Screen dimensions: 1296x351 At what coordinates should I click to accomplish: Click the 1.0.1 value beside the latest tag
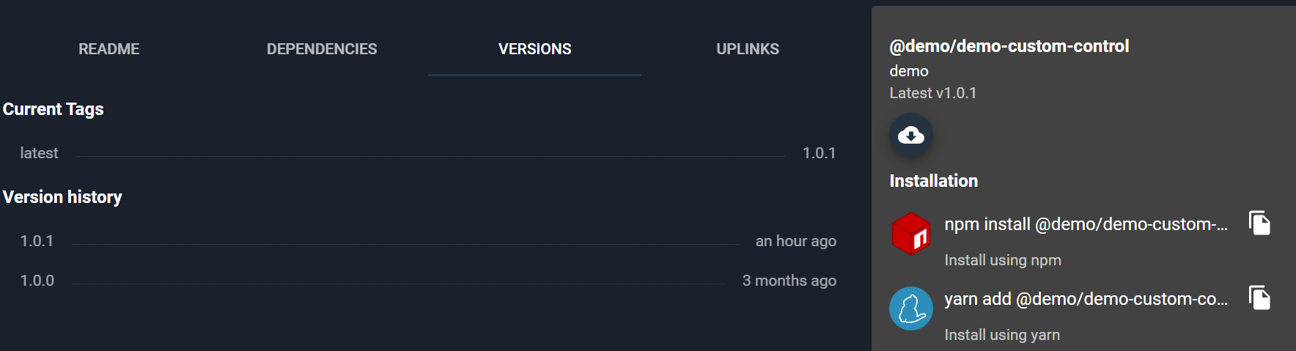point(819,153)
